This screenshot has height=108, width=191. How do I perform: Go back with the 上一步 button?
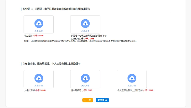(x=87, y=100)
